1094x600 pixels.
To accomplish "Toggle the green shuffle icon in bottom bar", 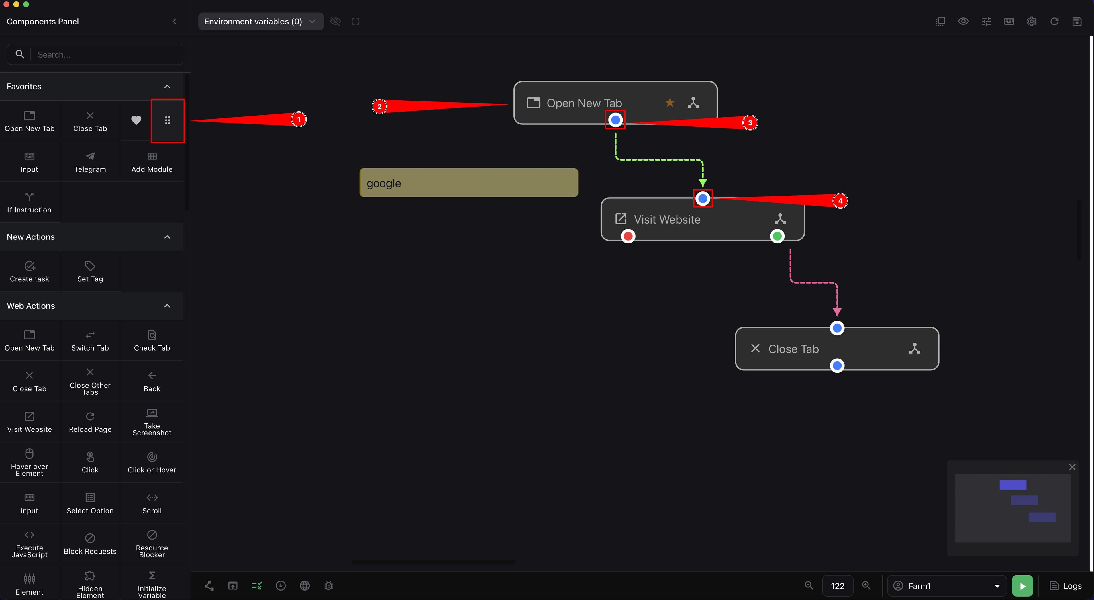I will 256,586.
